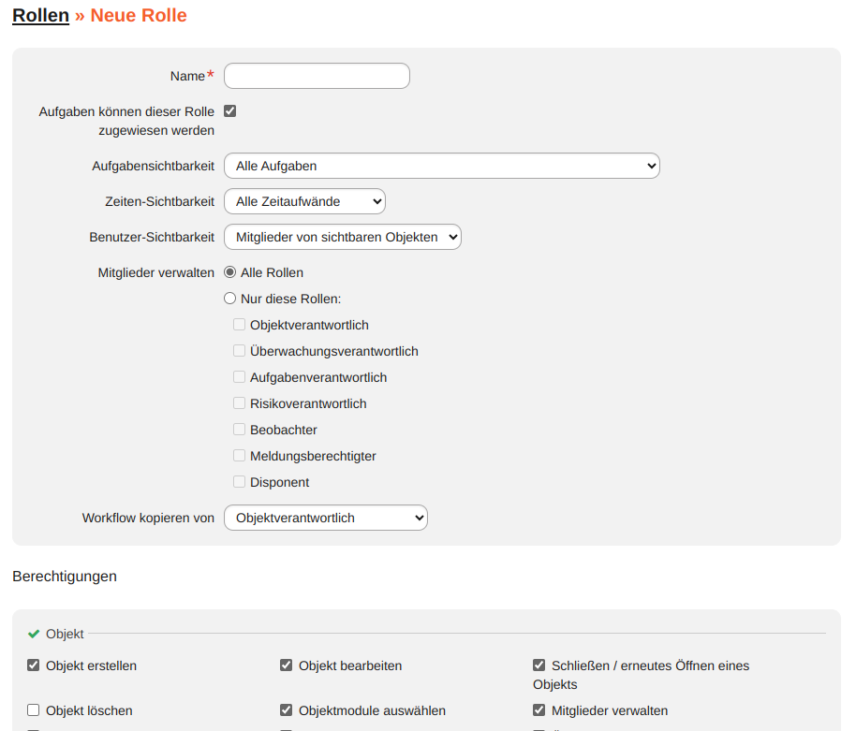Image resolution: width=856 pixels, height=731 pixels.
Task: Open the 'Workflow kopieren von' dropdown
Action: point(325,518)
